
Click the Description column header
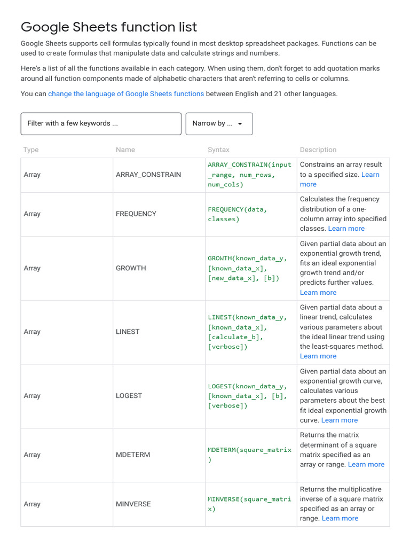[x=318, y=150]
